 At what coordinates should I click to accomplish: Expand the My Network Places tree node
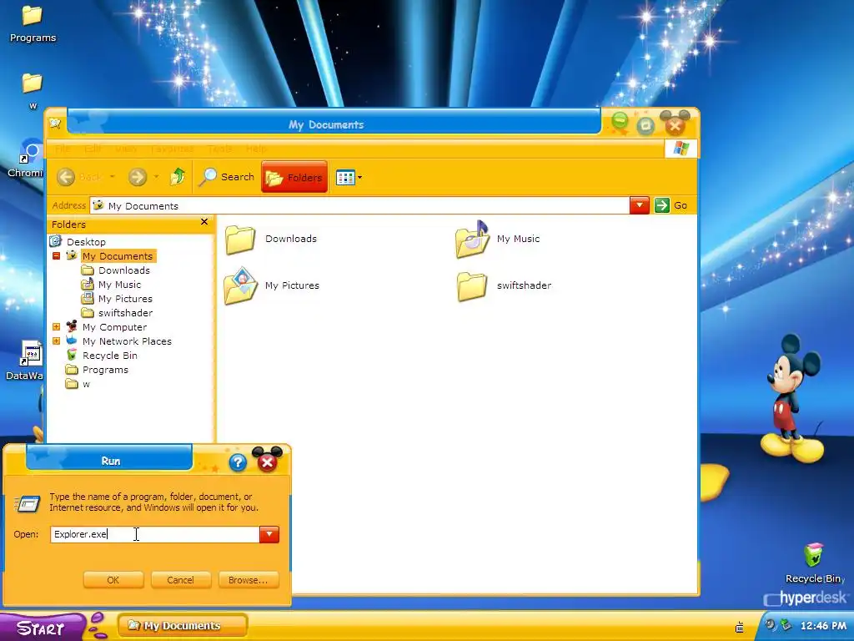[x=56, y=341]
